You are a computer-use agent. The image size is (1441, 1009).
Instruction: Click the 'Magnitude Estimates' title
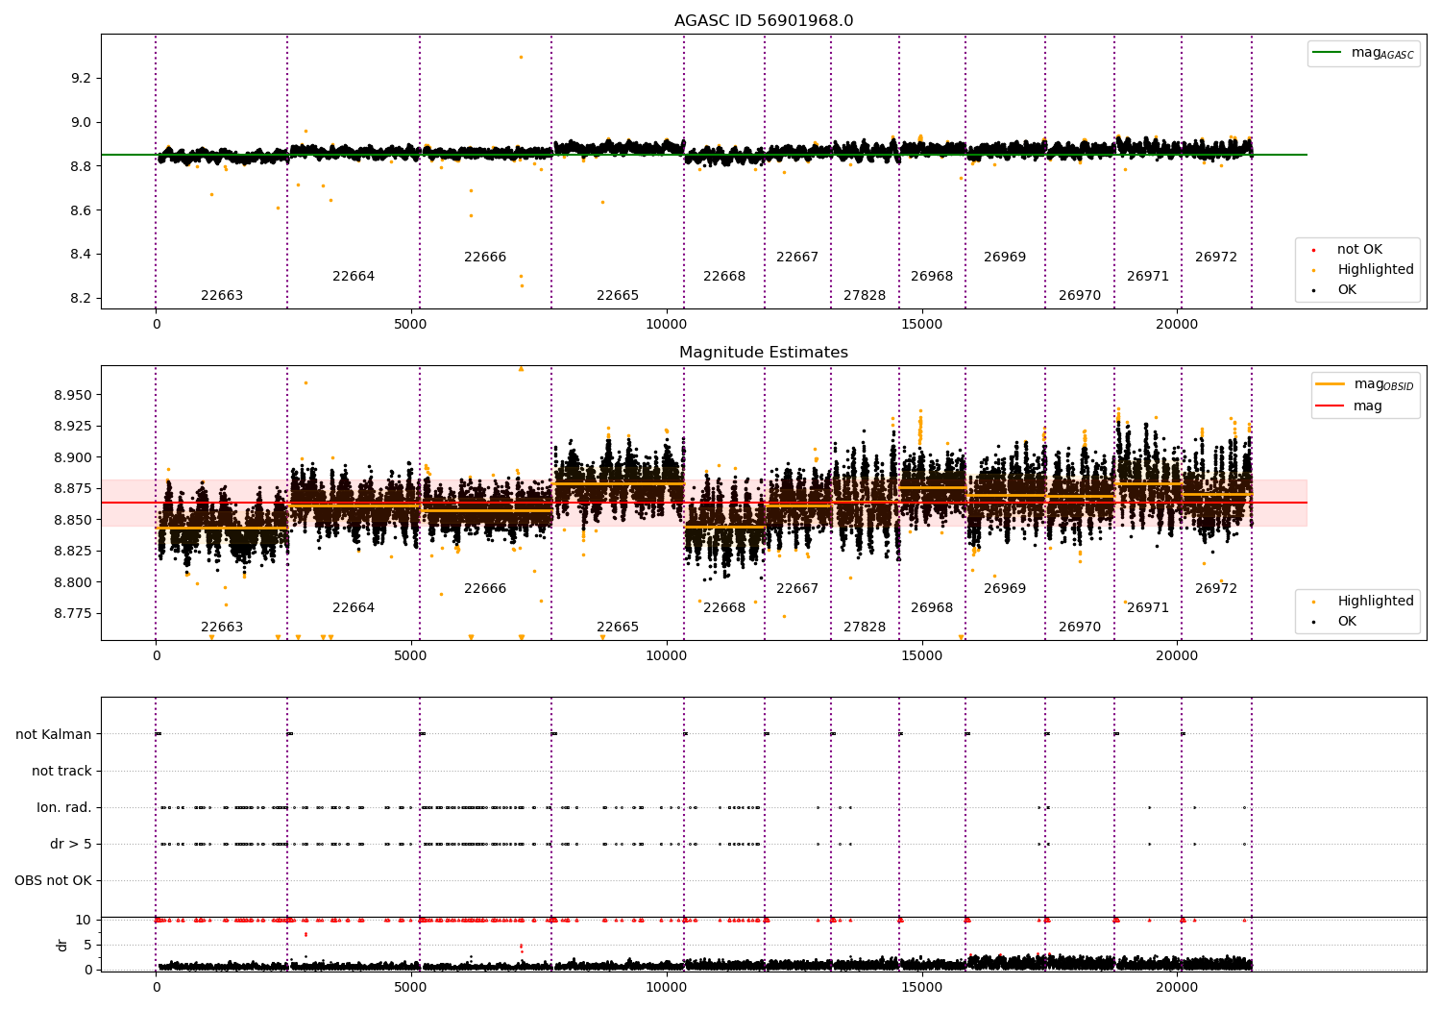pyautogui.click(x=764, y=353)
